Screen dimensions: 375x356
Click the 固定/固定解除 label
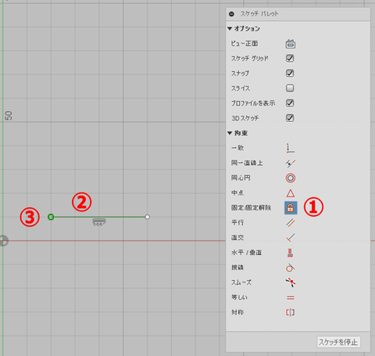pyautogui.click(x=251, y=207)
